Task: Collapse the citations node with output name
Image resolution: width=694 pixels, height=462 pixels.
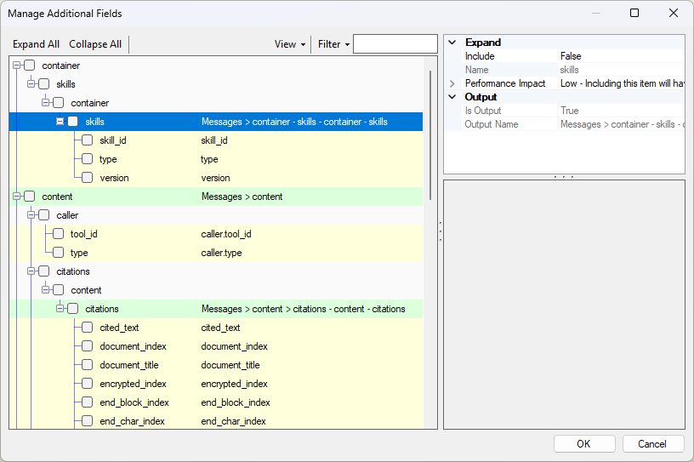Action: 60,309
